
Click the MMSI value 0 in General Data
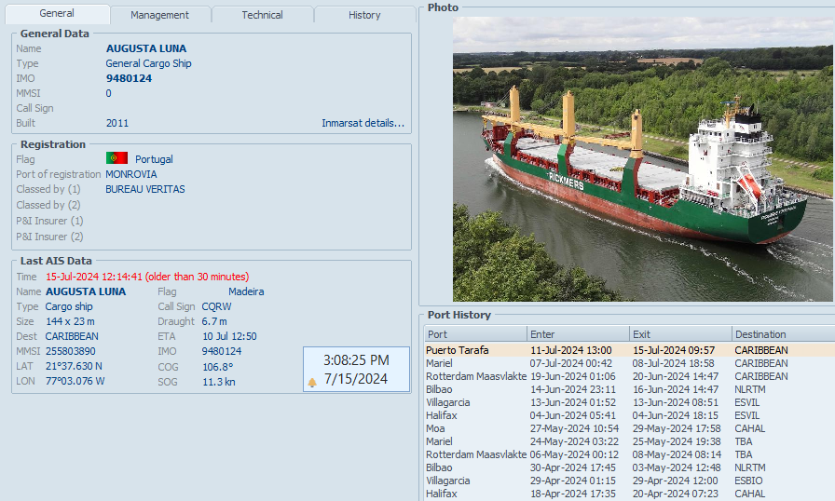point(109,93)
